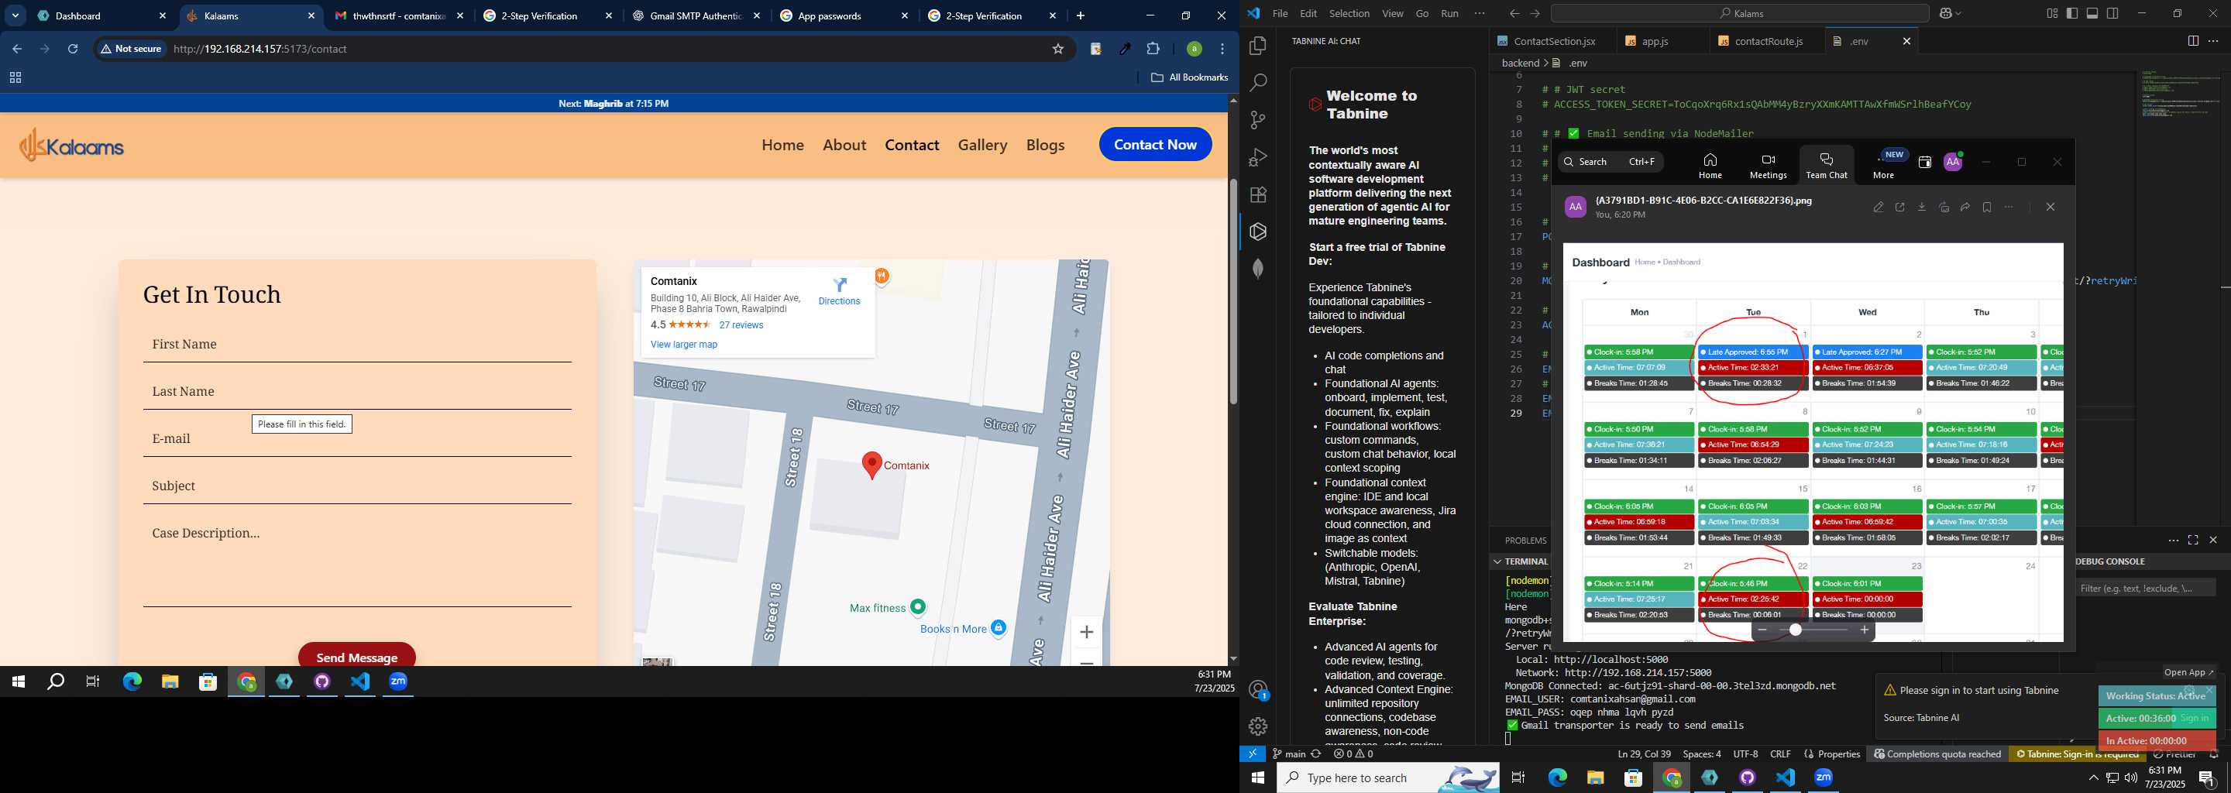Click edit pencil icon in Zoom image viewer
Image resolution: width=2231 pixels, height=793 pixels.
pos(1878,208)
